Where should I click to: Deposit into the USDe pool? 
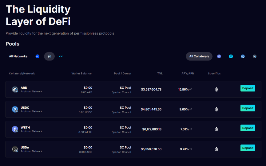248,148
